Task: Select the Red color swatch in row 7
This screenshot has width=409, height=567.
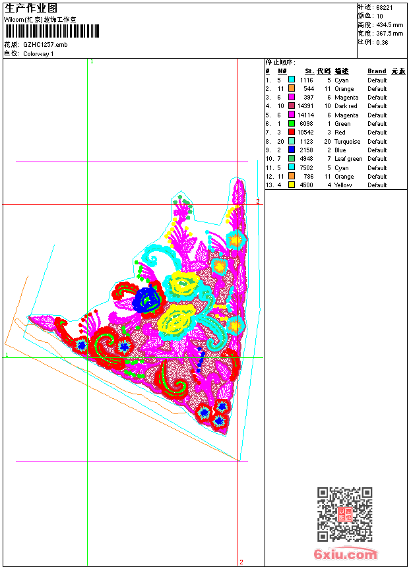Action: pos(292,132)
